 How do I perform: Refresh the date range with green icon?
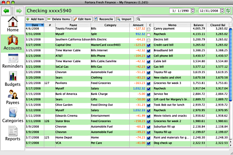click(228, 10)
